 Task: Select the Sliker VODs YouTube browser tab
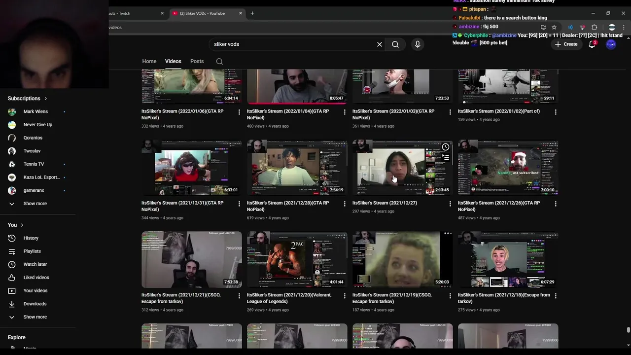[206, 13]
